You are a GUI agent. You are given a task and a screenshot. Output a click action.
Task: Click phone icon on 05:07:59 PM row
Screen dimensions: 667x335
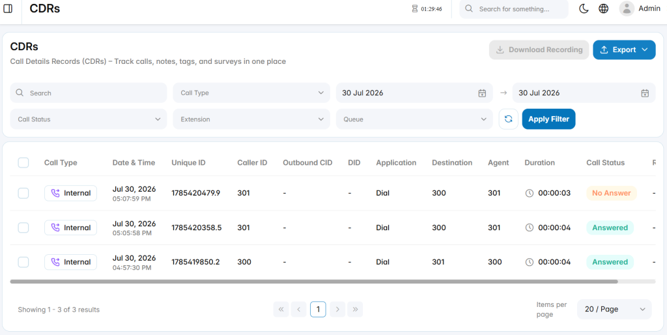(x=55, y=194)
